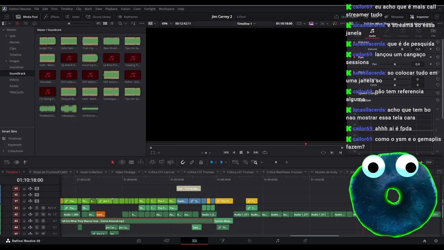Open the Effects panel button

click(x=51, y=17)
